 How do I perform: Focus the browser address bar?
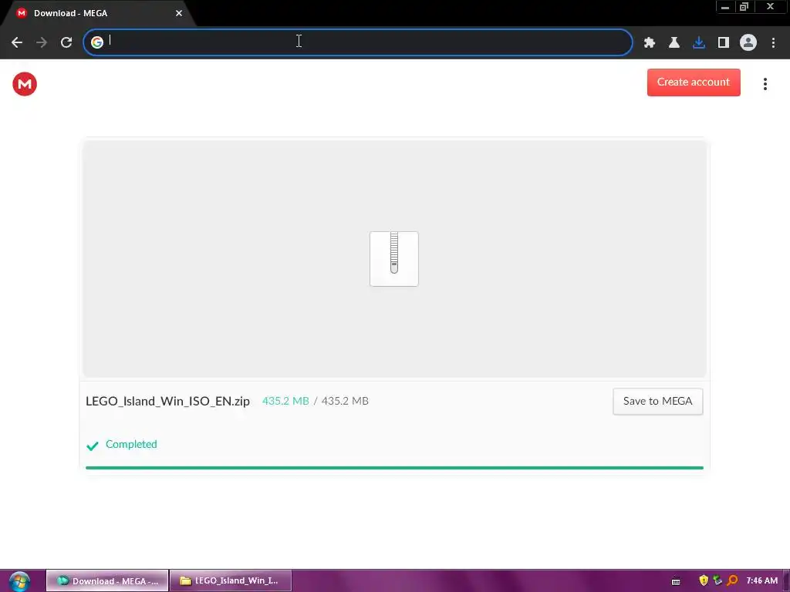(x=358, y=42)
